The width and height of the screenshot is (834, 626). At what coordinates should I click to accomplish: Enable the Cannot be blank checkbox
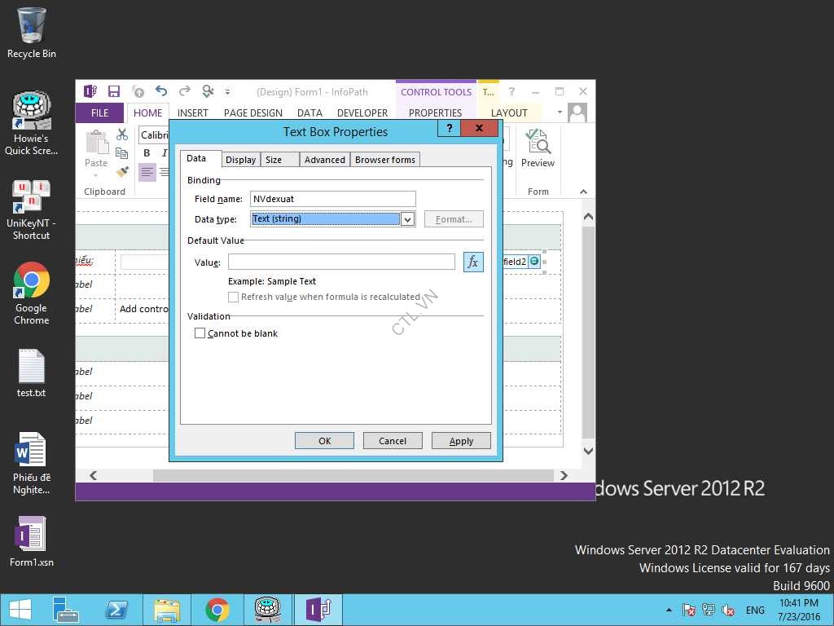click(200, 333)
